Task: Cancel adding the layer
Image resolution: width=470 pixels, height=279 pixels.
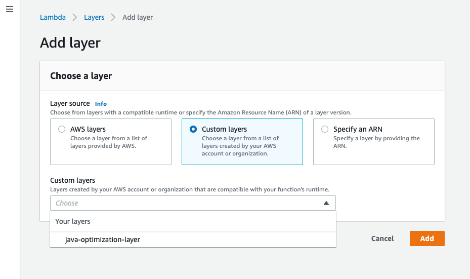Action: 382,238
